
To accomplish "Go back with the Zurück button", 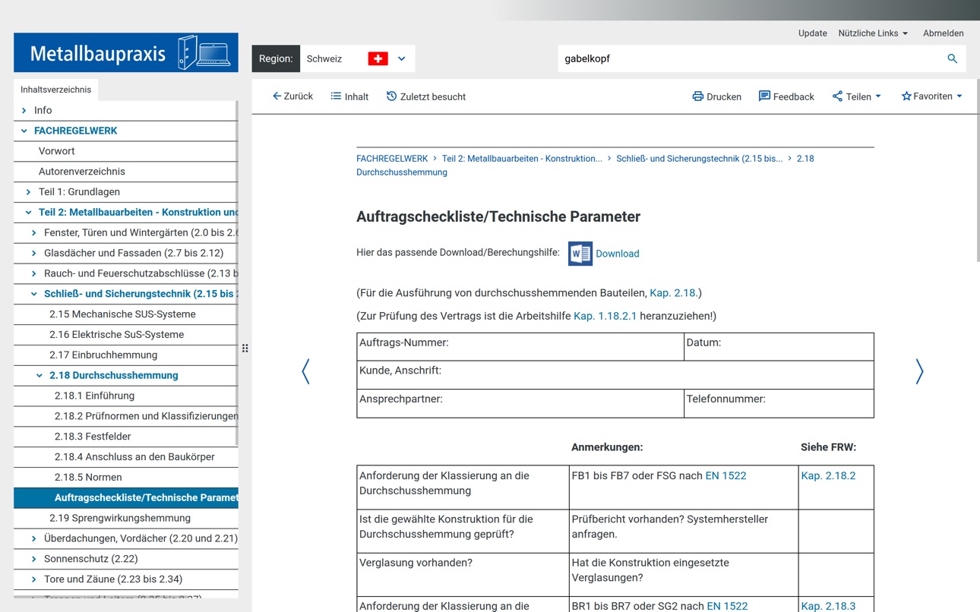I will (293, 96).
